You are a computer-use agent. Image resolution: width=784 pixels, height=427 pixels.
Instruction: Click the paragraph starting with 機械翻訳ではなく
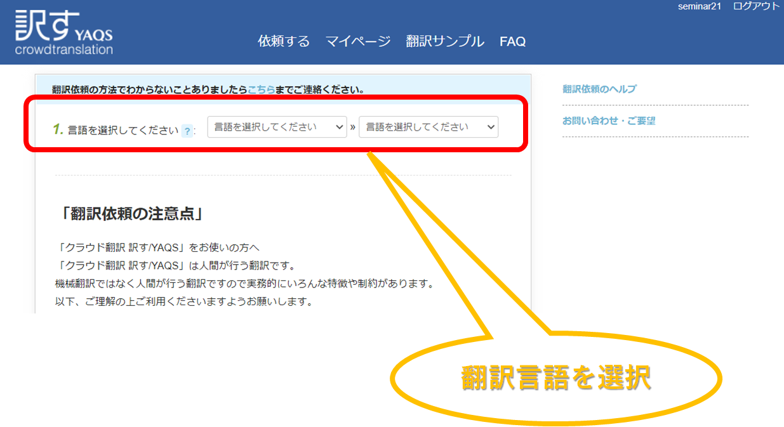244,284
